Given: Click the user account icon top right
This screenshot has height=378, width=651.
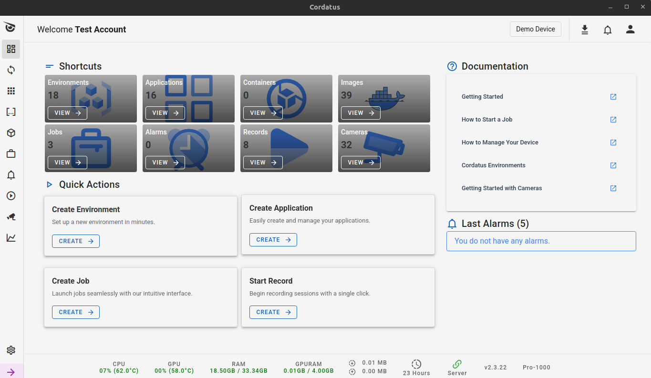Looking at the screenshot, I should tap(630, 29).
